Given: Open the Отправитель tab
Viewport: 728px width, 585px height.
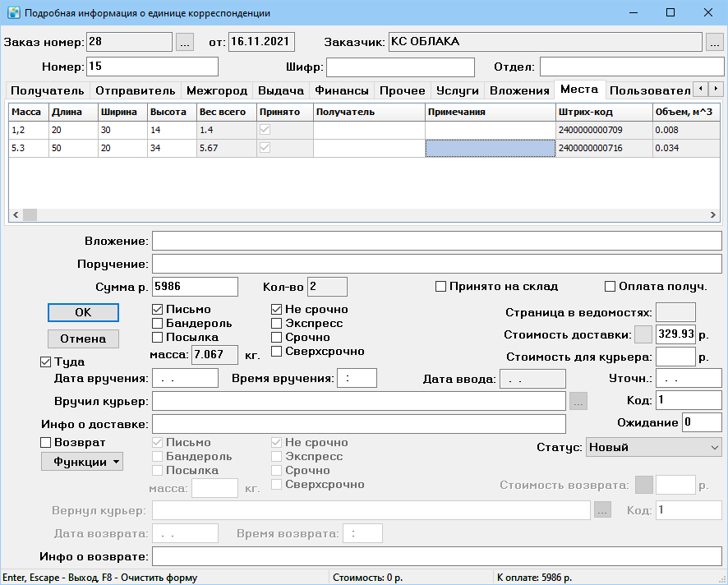Looking at the screenshot, I should (x=135, y=90).
